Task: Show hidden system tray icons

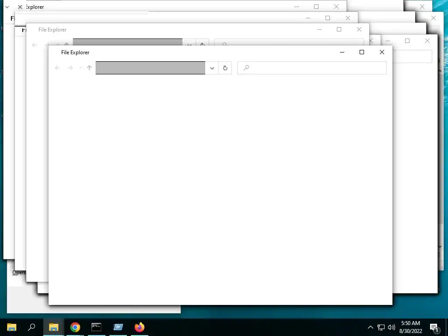Action: [x=370, y=327]
